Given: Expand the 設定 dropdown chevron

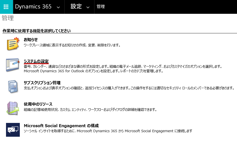Looking at the screenshot, I should point(88,7).
